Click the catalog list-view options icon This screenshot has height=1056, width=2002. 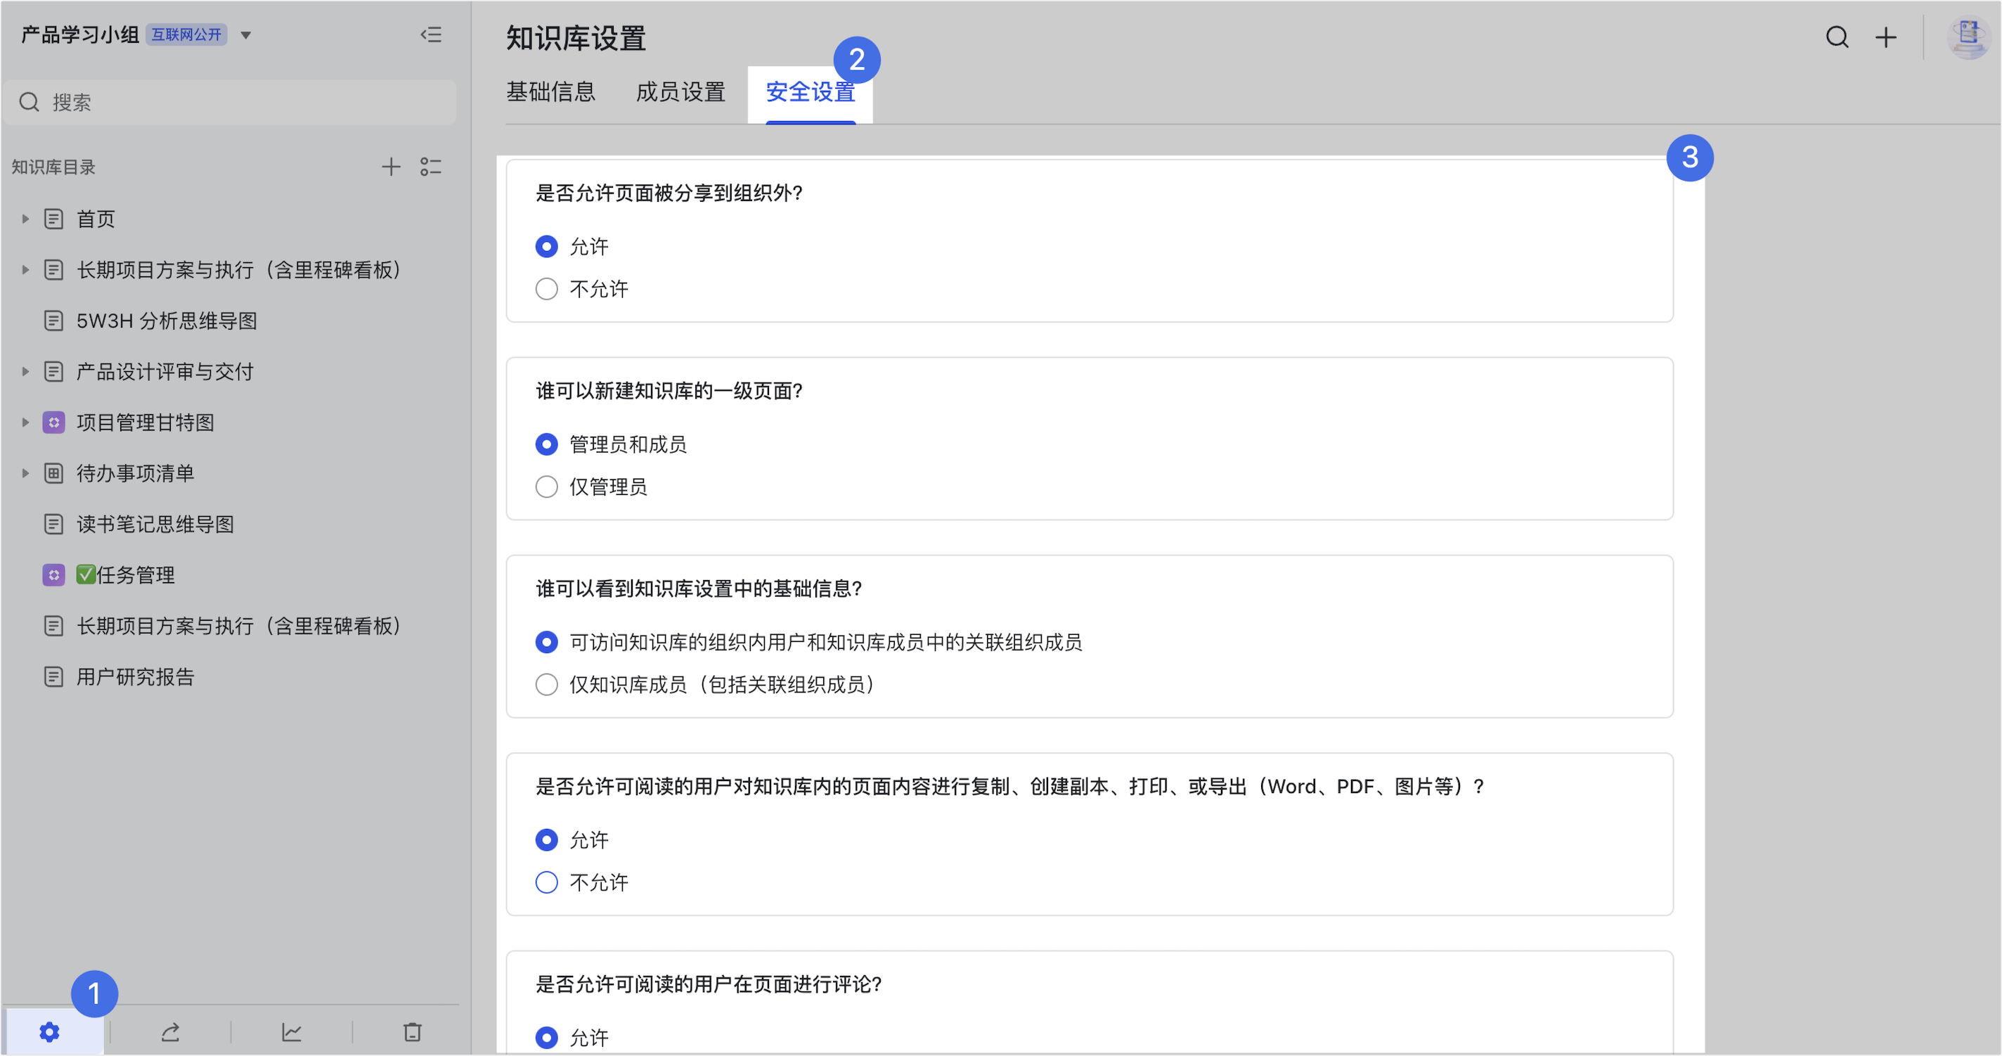(430, 167)
